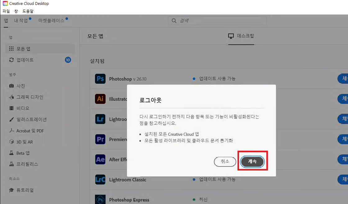Click Photoshop Express 최신 status

click(203, 199)
